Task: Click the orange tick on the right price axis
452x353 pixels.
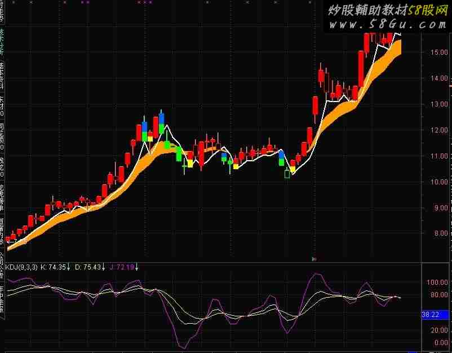Action: point(450,86)
